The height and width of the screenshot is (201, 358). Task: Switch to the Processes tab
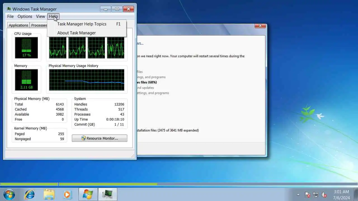(x=39, y=25)
